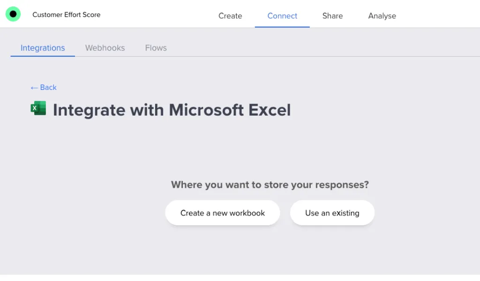Viewport: 480px width, 281px height.
Task: Open the Webhooks sub-tab
Action: (x=105, y=48)
